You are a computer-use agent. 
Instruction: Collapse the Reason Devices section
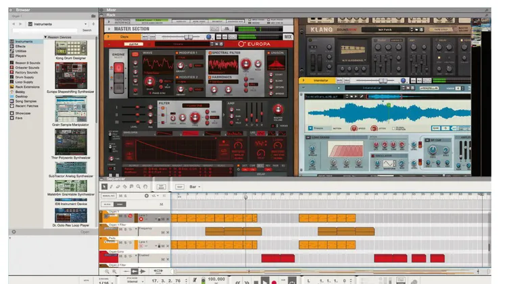[45, 37]
